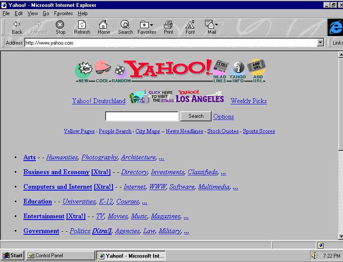
Task: Open the Favorites toolbar folder
Action: (x=147, y=27)
